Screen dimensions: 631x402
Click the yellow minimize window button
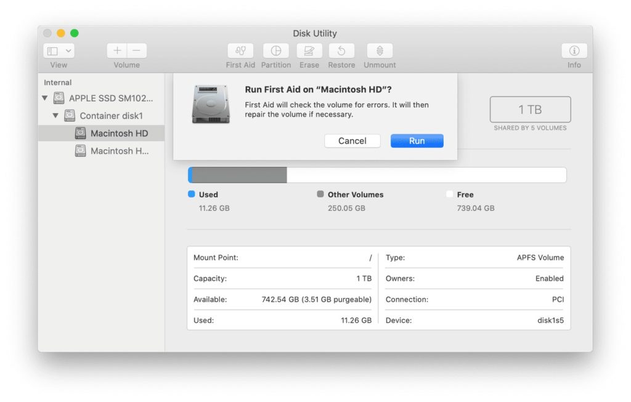[x=61, y=33]
